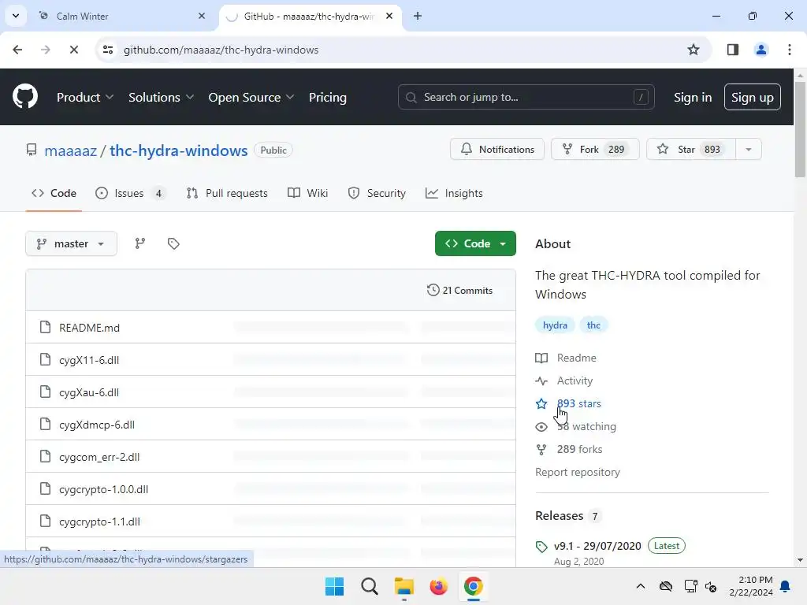Click the eye icon beside watching
This screenshot has width=807, height=605.
click(x=541, y=426)
